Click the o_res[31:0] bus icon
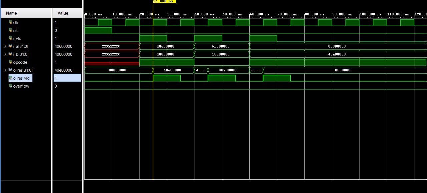 10,70
